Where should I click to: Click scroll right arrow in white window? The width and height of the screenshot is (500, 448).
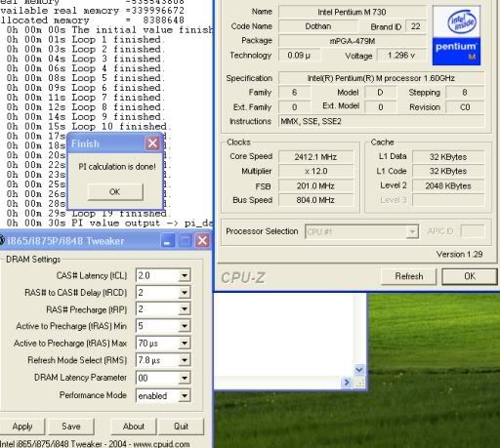coord(347,383)
